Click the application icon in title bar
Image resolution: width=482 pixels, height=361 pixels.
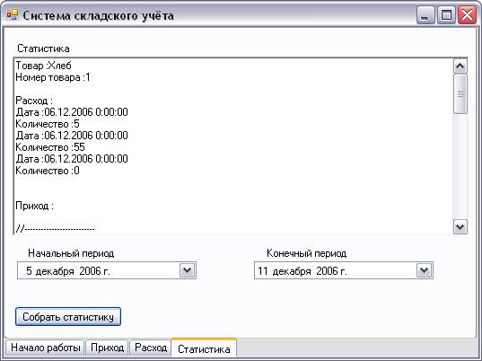[13, 14]
